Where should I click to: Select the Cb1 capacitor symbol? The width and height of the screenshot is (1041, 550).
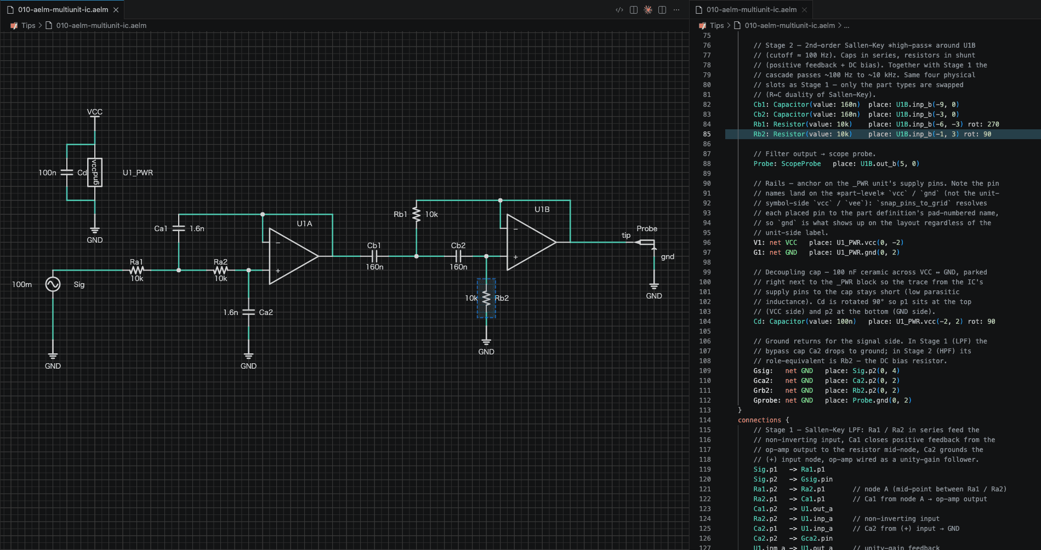pos(374,256)
